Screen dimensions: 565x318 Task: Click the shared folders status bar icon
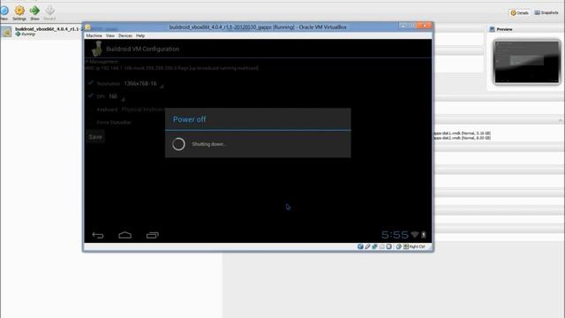click(382, 246)
